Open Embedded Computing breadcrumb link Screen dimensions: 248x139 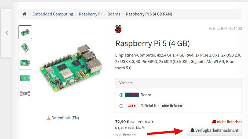53,14
